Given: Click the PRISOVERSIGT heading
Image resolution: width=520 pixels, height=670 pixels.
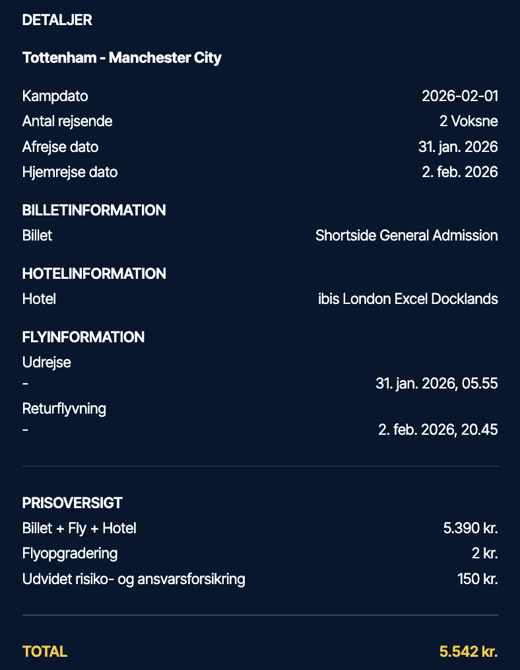Looking at the screenshot, I should [72, 503].
